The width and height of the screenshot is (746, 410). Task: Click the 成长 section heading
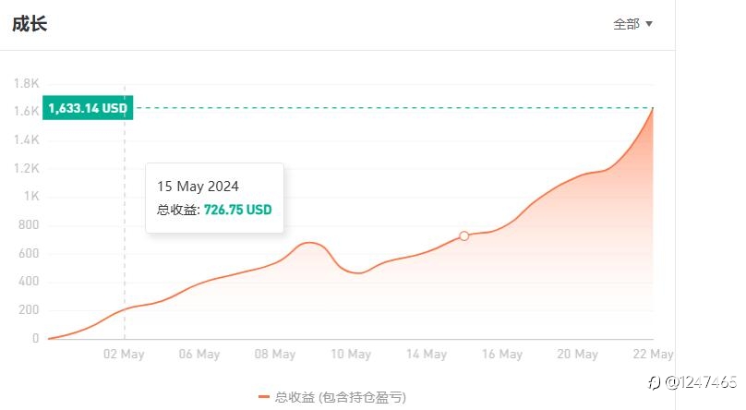[x=30, y=24]
